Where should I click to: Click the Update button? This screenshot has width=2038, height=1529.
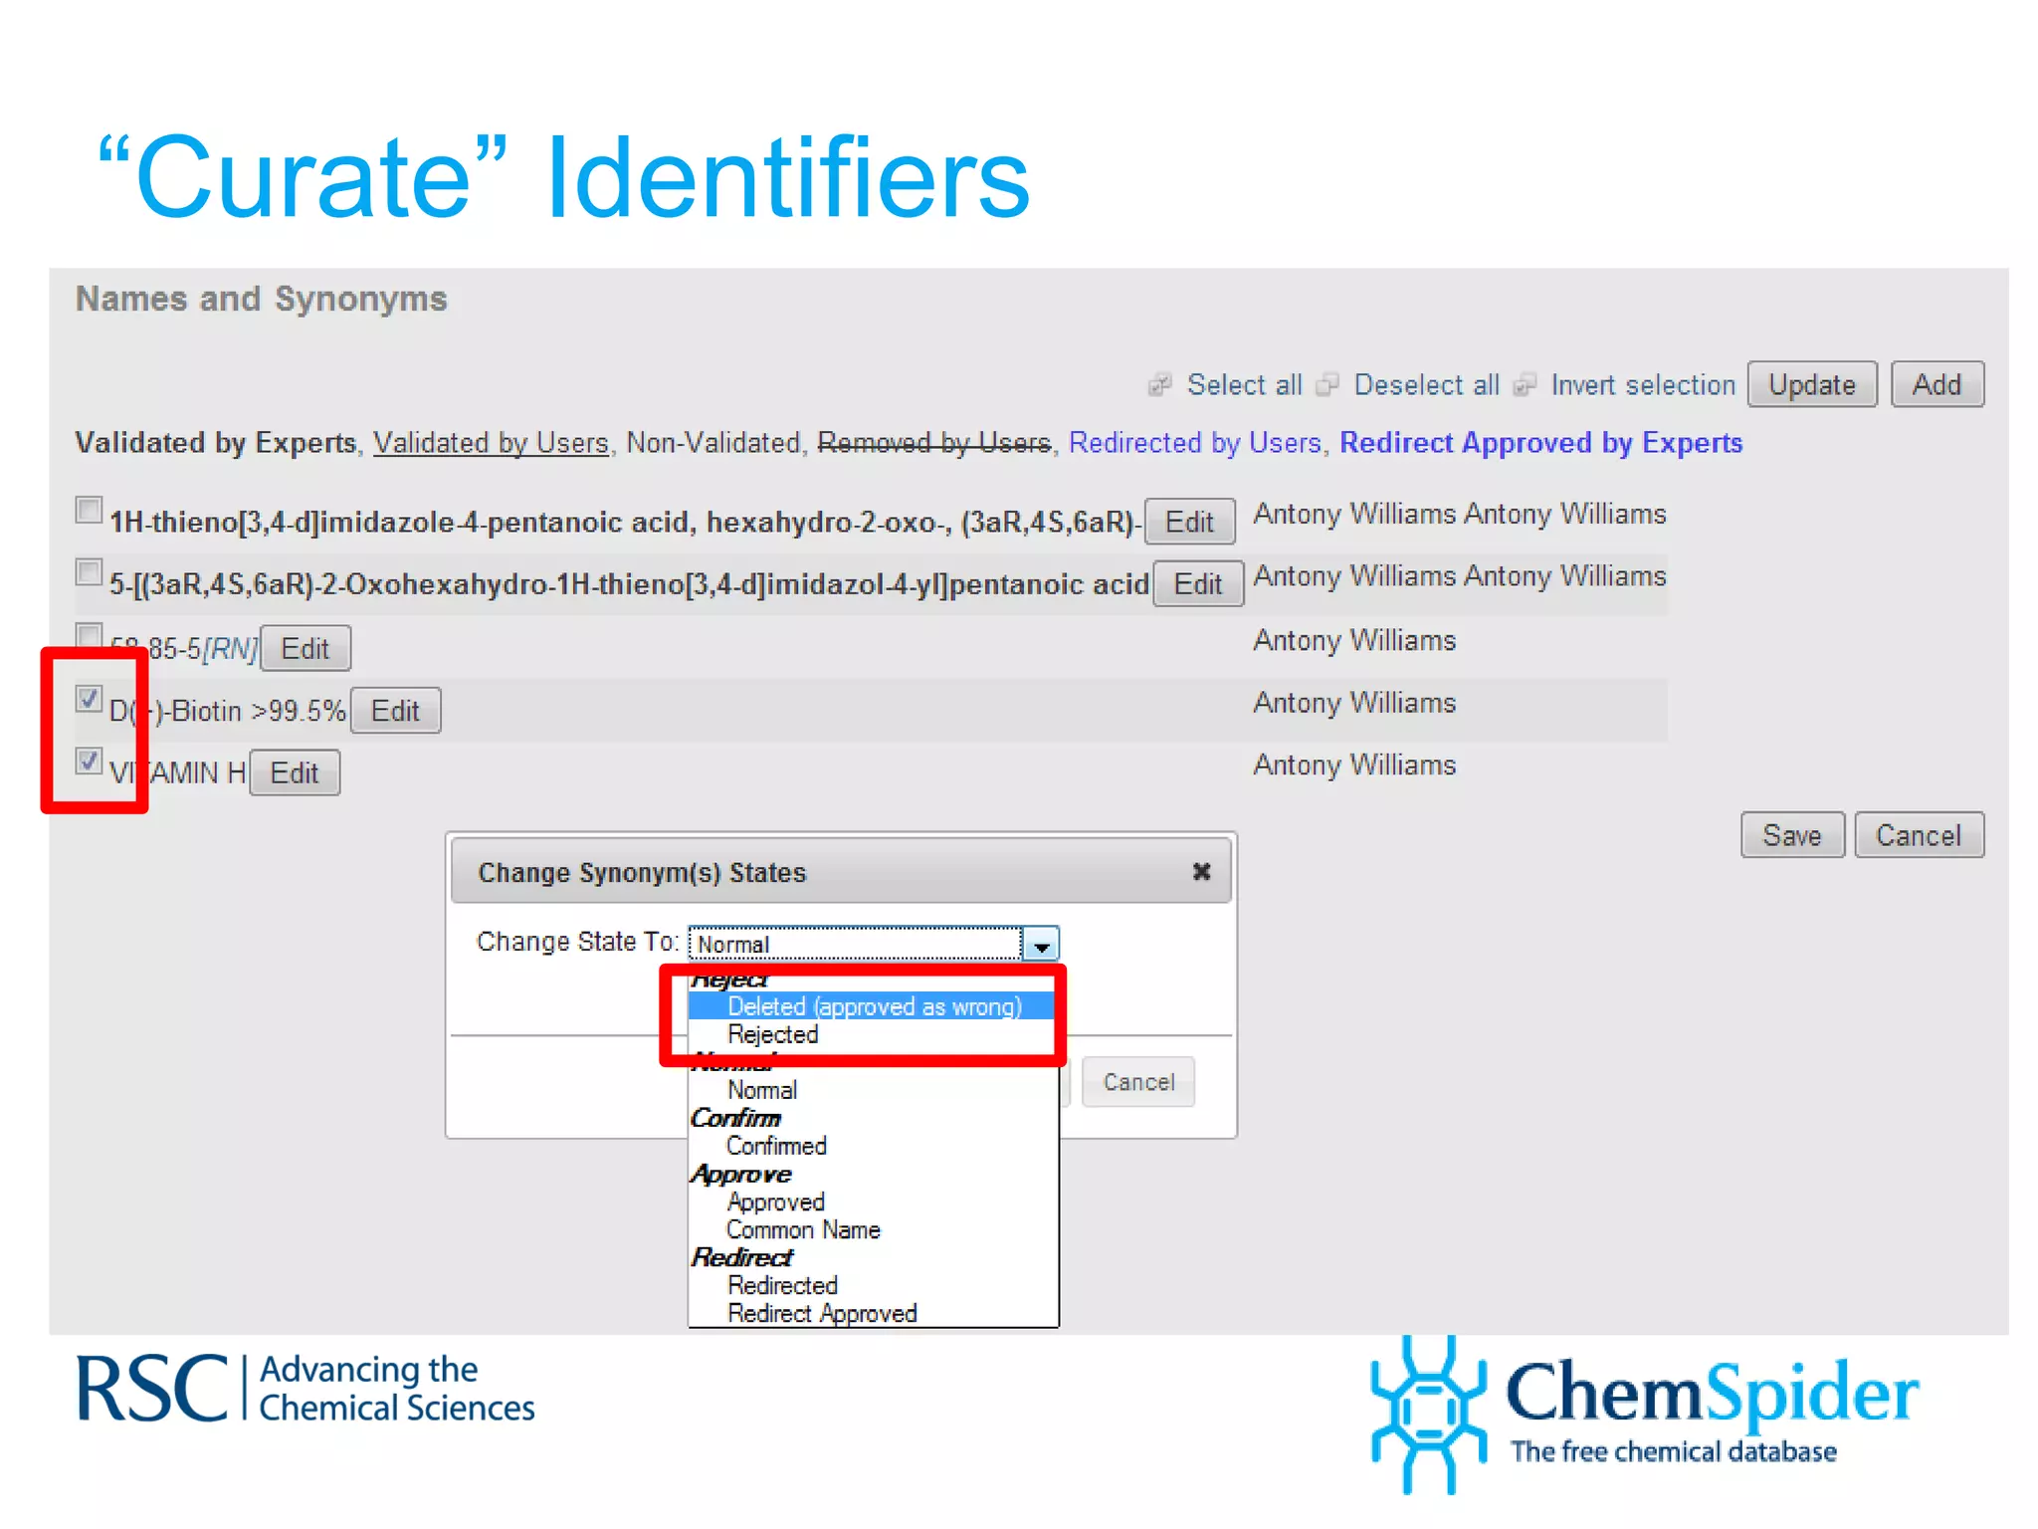pyautogui.click(x=1812, y=384)
